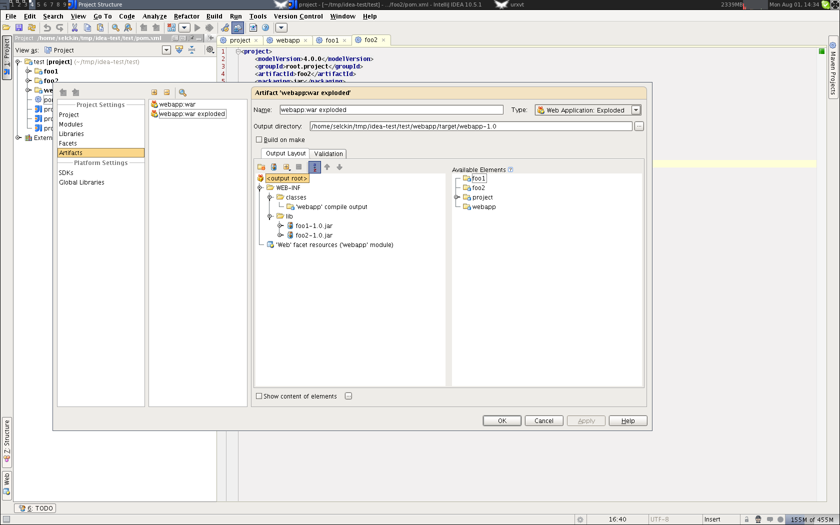The width and height of the screenshot is (840, 525).
Task: Click the Hector inspector icon in status bar
Action: (758, 519)
